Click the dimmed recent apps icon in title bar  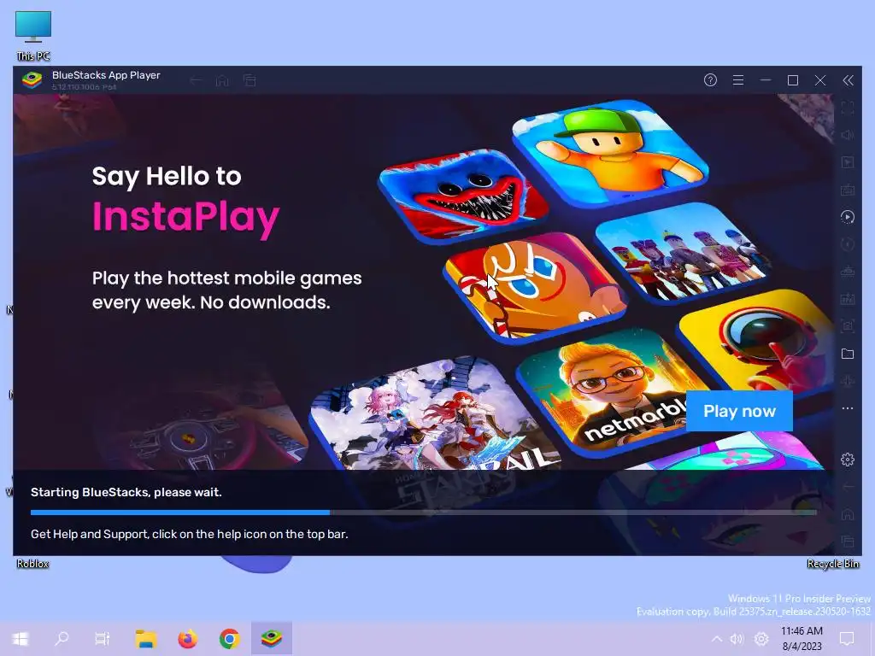coord(250,80)
